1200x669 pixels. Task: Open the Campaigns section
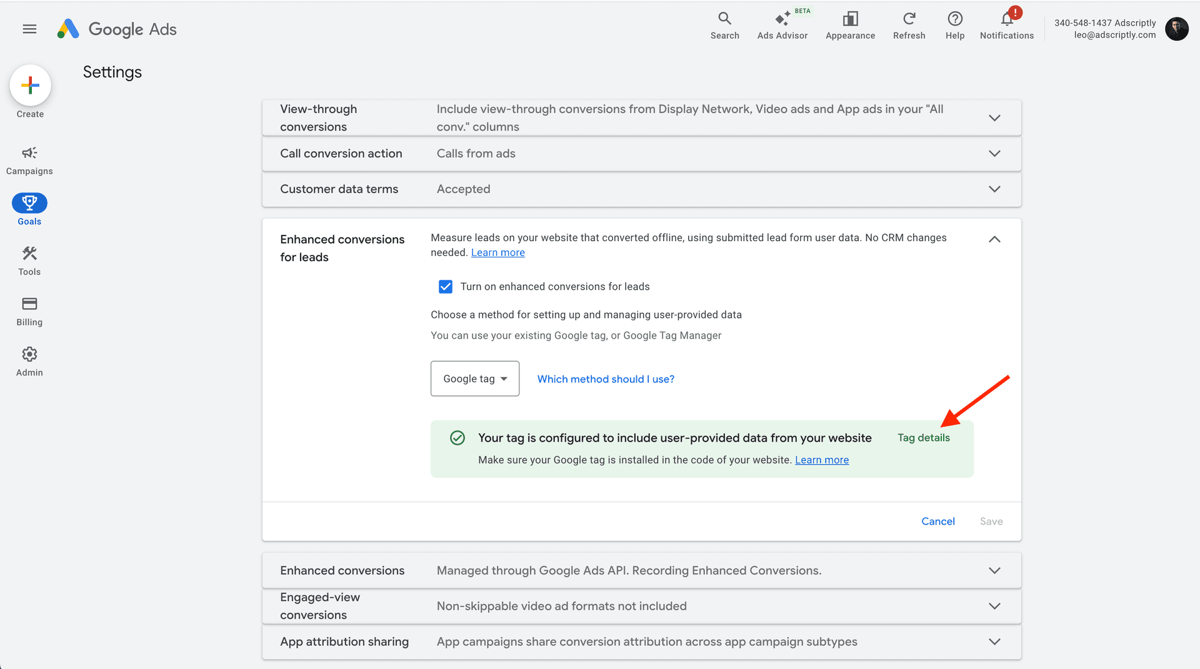tap(29, 161)
